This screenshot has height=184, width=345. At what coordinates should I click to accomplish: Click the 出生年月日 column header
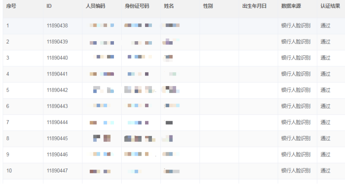pos(254,6)
